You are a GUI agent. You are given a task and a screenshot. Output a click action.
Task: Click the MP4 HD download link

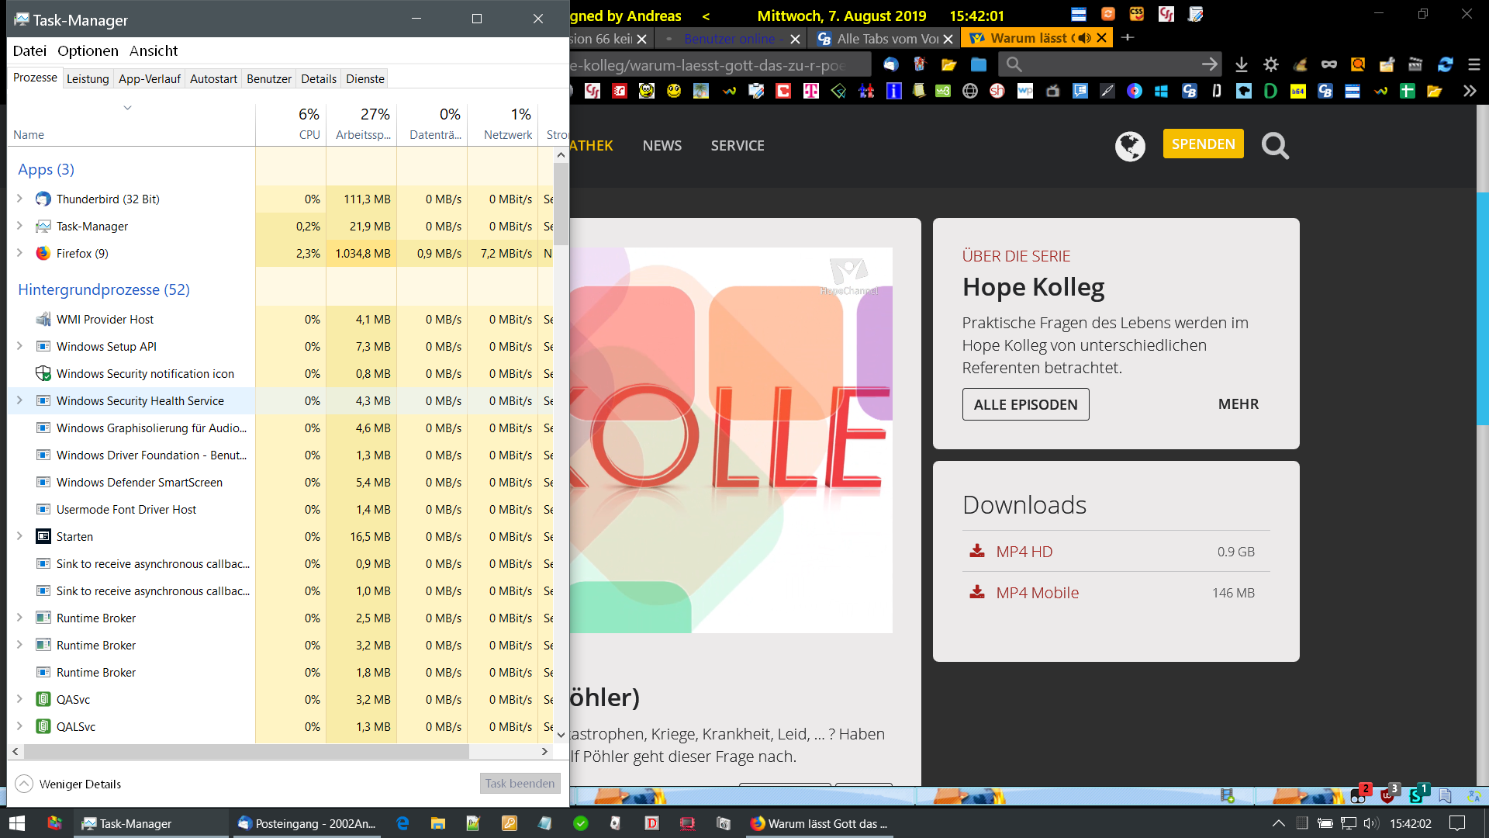click(1024, 552)
